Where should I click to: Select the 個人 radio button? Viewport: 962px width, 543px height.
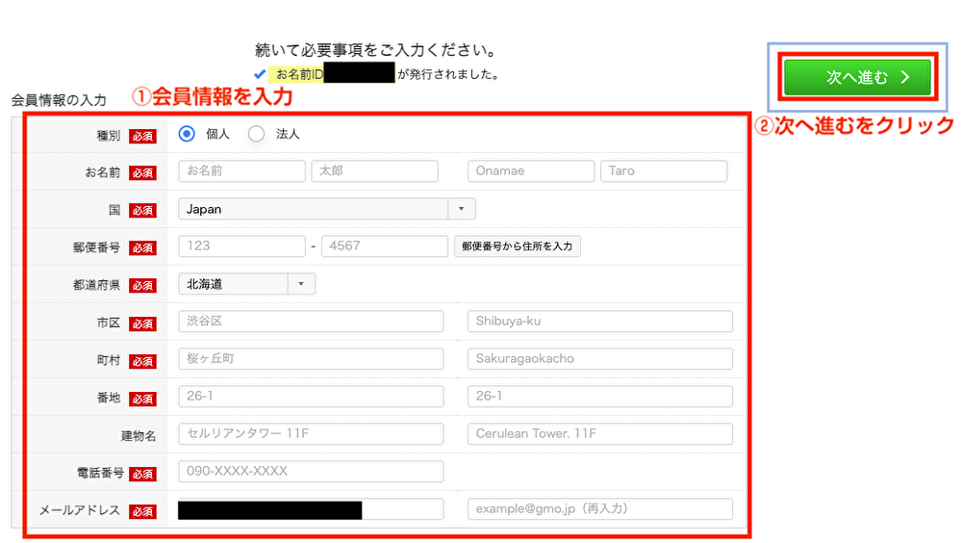tap(188, 135)
